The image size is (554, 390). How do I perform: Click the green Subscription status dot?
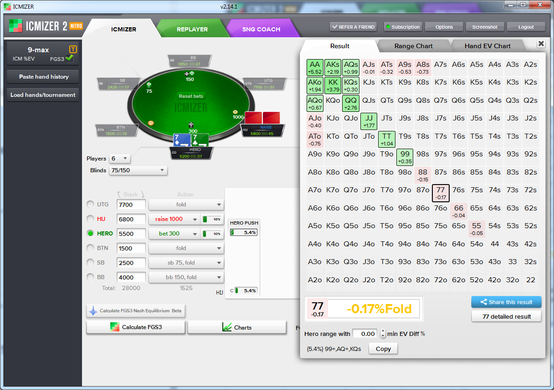click(x=388, y=27)
